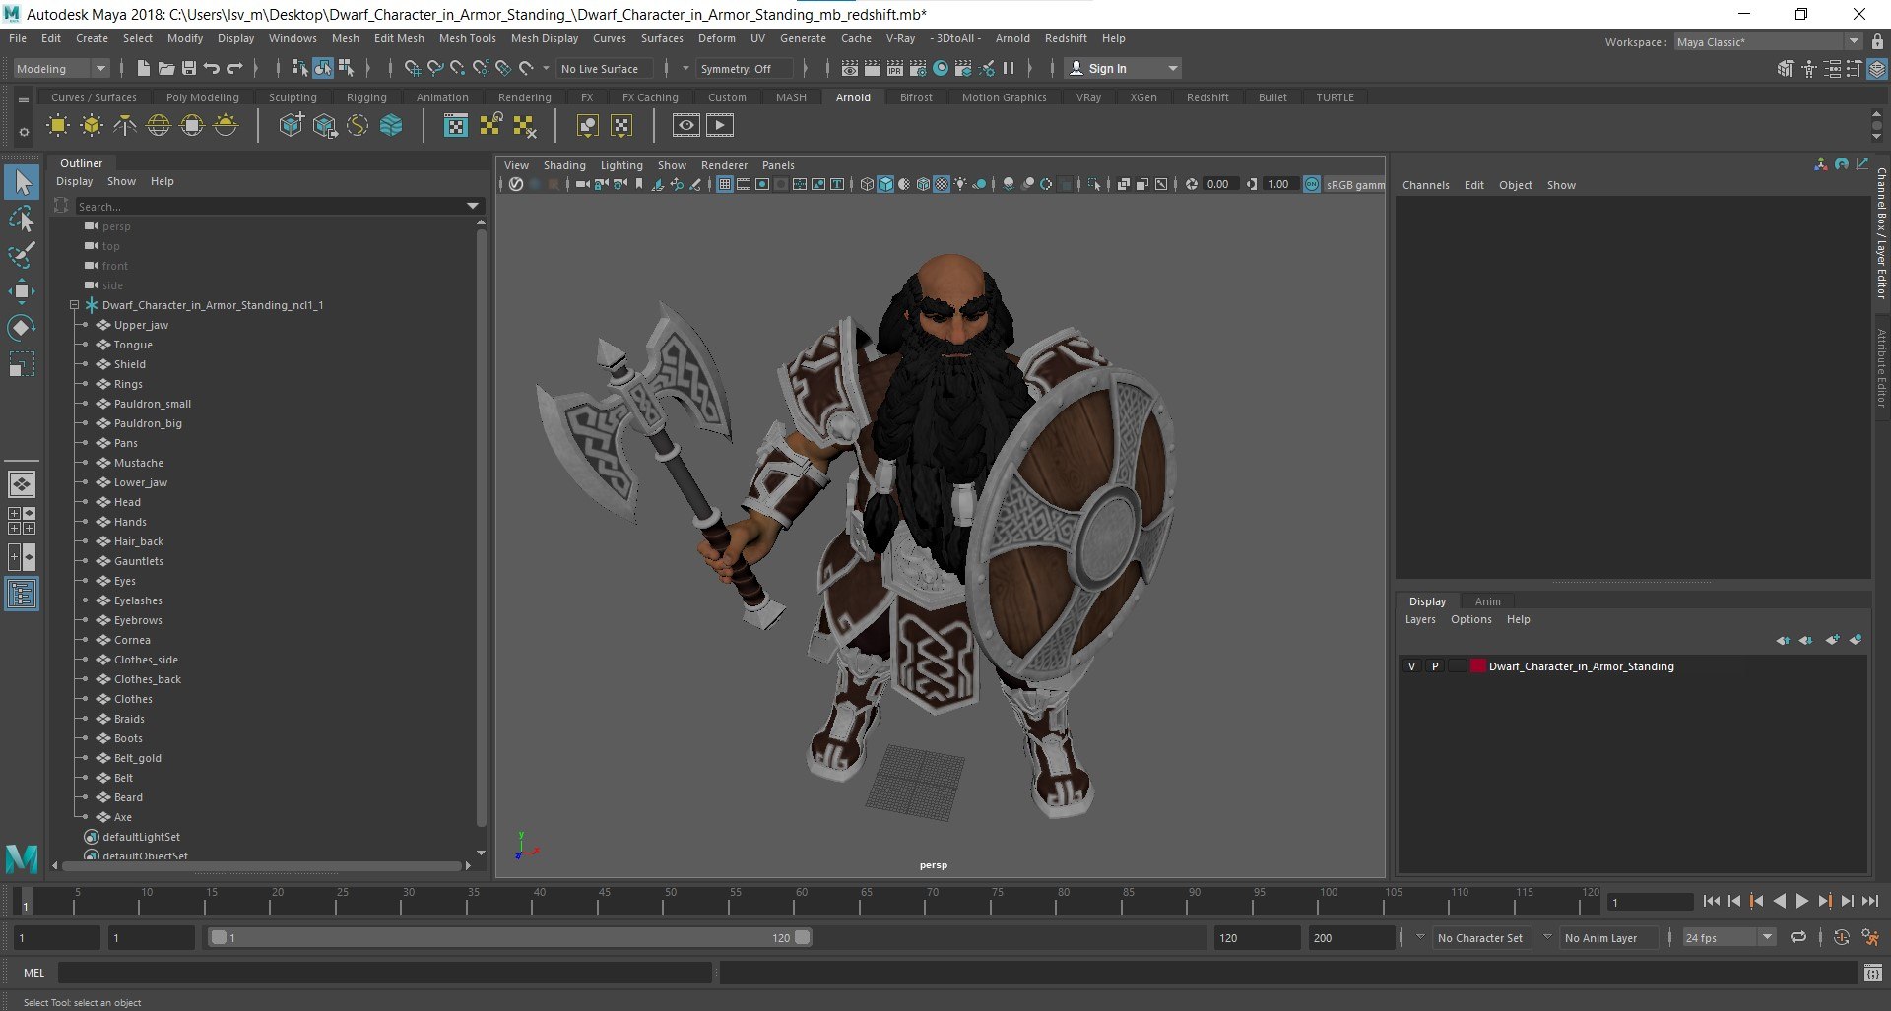Viewport: 1891px width, 1011px height.
Task: Click the Play forwards button
Action: click(1801, 901)
